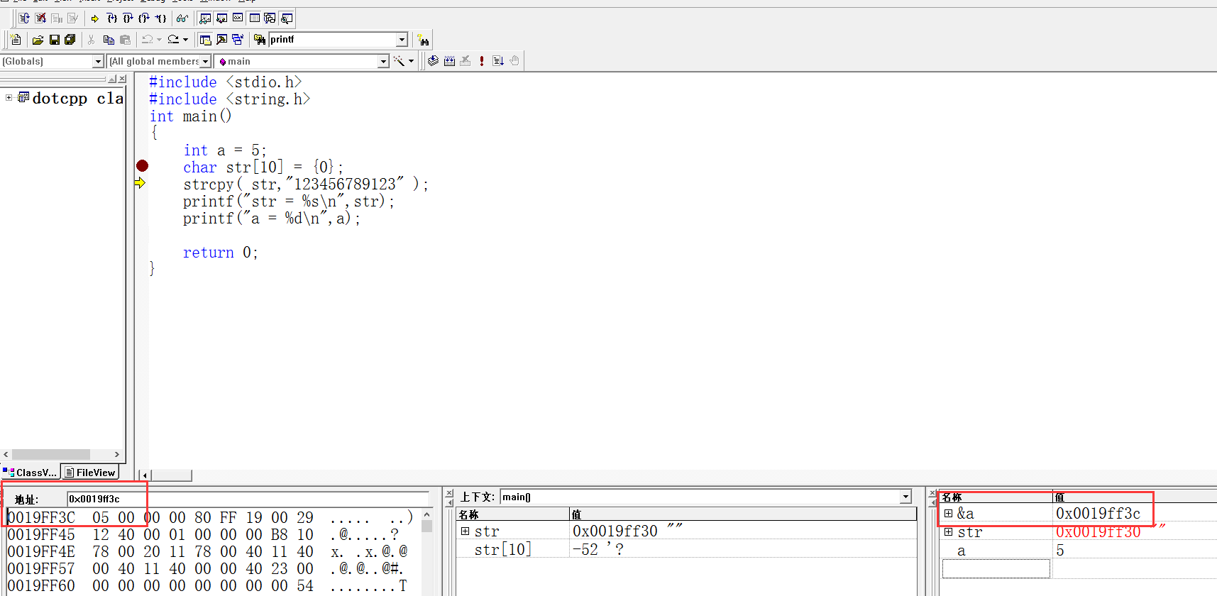
Task: Expand the dotcpp classes tree node
Action: tap(9, 98)
